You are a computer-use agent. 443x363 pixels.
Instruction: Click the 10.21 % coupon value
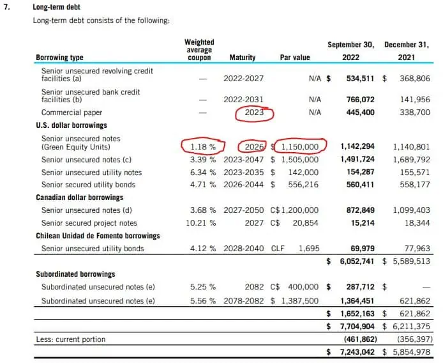pyautogui.click(x=203, y=223)
